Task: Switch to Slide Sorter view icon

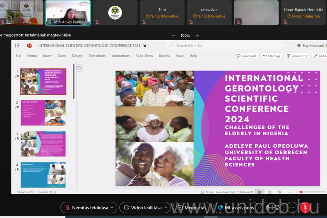Action: pos(269,192)
